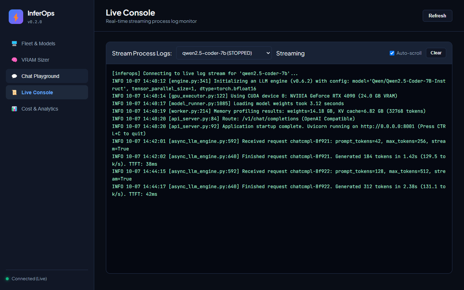Toggle the Auto-scroll checkbox

[392, 53]
